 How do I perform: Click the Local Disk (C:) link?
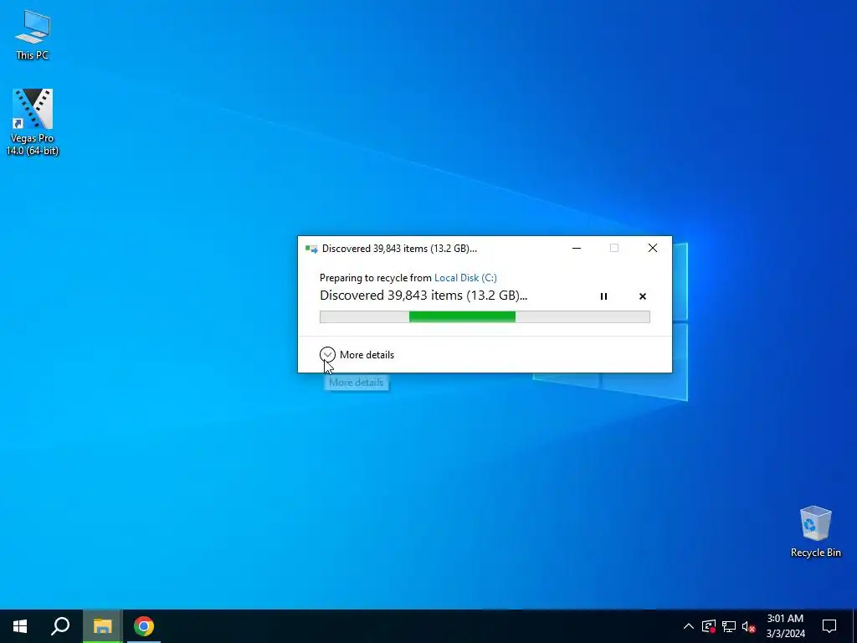[x=465, y=278]
